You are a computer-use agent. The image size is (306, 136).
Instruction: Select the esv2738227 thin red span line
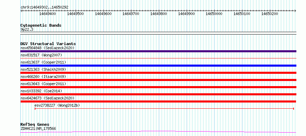(164, 109)
